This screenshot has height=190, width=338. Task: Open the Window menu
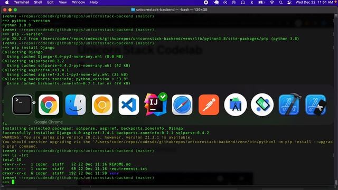(79, 2)
